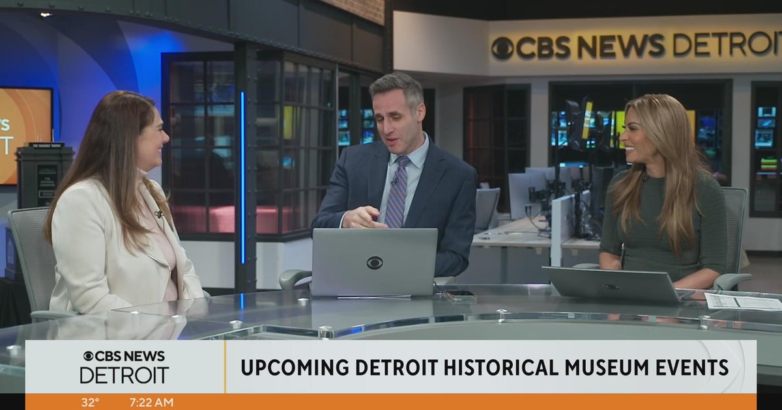Click the CBS eye on the right-side laptop
Viewport: 782px width, 410px height.
tap(611, 286)
